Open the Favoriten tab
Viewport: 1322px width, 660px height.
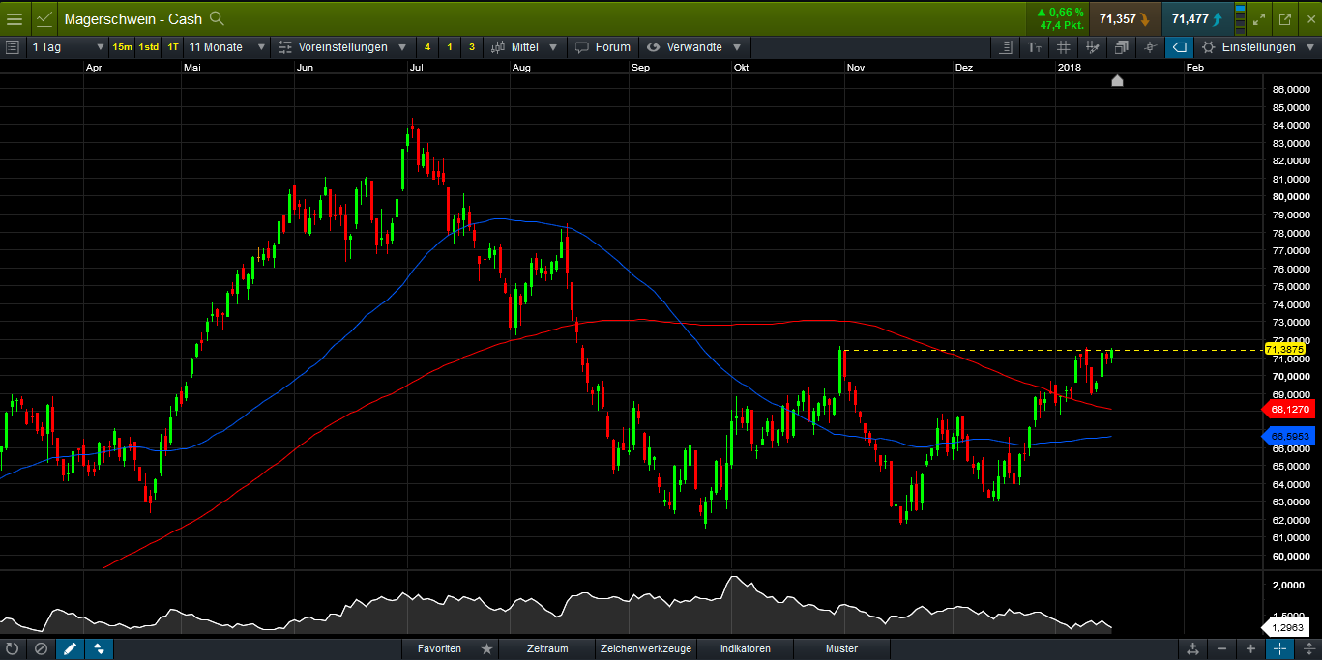(x=439, y=648)
